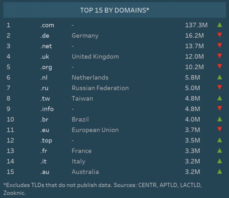Click the green up arrow for .au
This screenshot has height=198, width=229.
click(220, 172)
